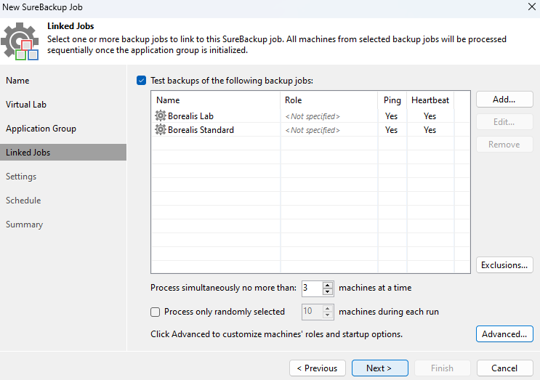Increase simultaneous machines count with up arrow
This screenshot has width=540, height=380.
[x=328, y=285]
